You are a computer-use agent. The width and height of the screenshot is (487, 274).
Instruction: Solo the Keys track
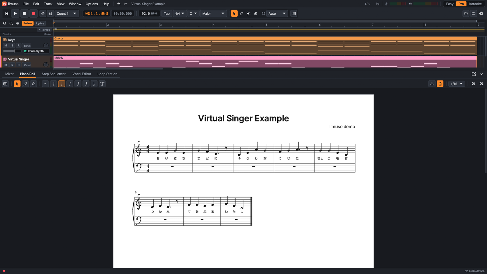12,45
